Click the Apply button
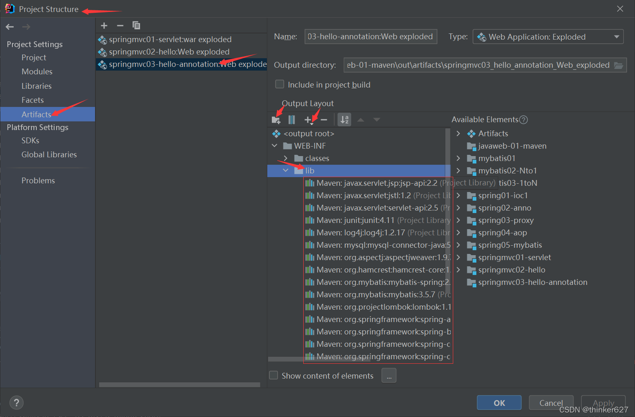This screenshot has width=635, height=417. 603,403
